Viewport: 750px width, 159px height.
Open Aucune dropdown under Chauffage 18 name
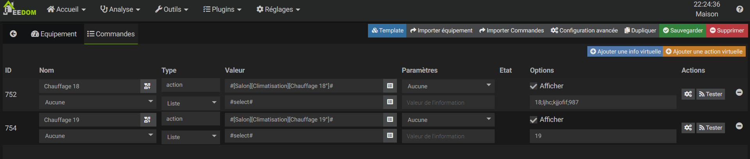coord(98,102)
